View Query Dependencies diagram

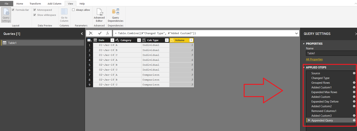pos(115,15)
